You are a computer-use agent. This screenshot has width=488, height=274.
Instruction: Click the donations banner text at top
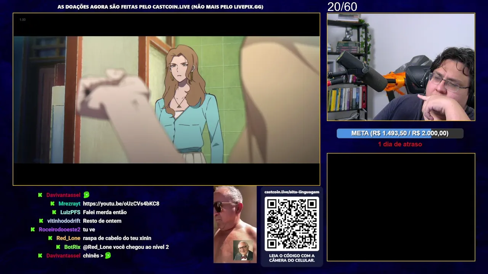pos(160,7)
